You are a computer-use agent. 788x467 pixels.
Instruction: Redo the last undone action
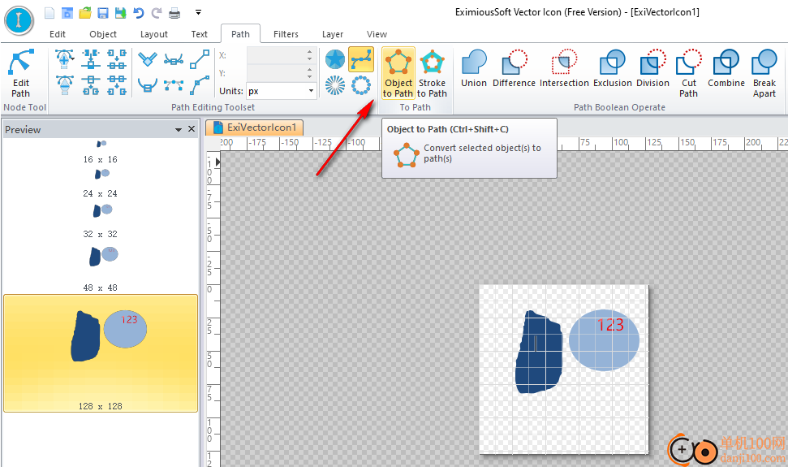click(157, 12)
